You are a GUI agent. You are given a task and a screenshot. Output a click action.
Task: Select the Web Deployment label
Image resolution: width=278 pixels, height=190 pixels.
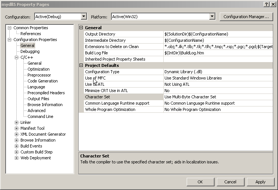[x=36, y=158]
